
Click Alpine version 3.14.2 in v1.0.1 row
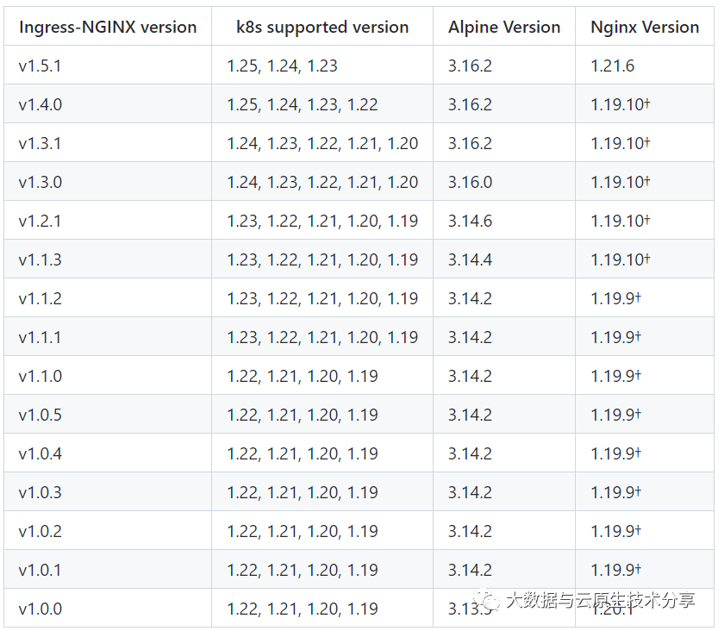tap(504, 569)
